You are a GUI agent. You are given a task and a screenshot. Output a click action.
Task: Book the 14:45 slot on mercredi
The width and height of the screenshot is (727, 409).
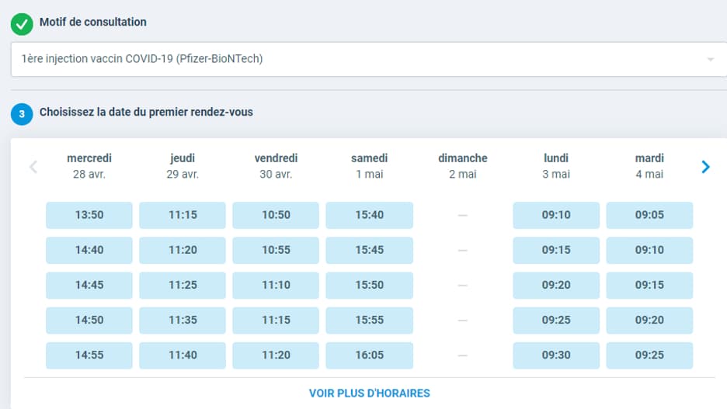point(89,285)
